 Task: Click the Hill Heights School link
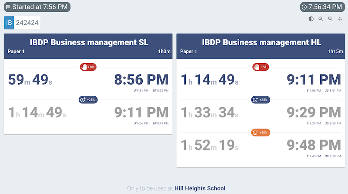click(200, 188)
